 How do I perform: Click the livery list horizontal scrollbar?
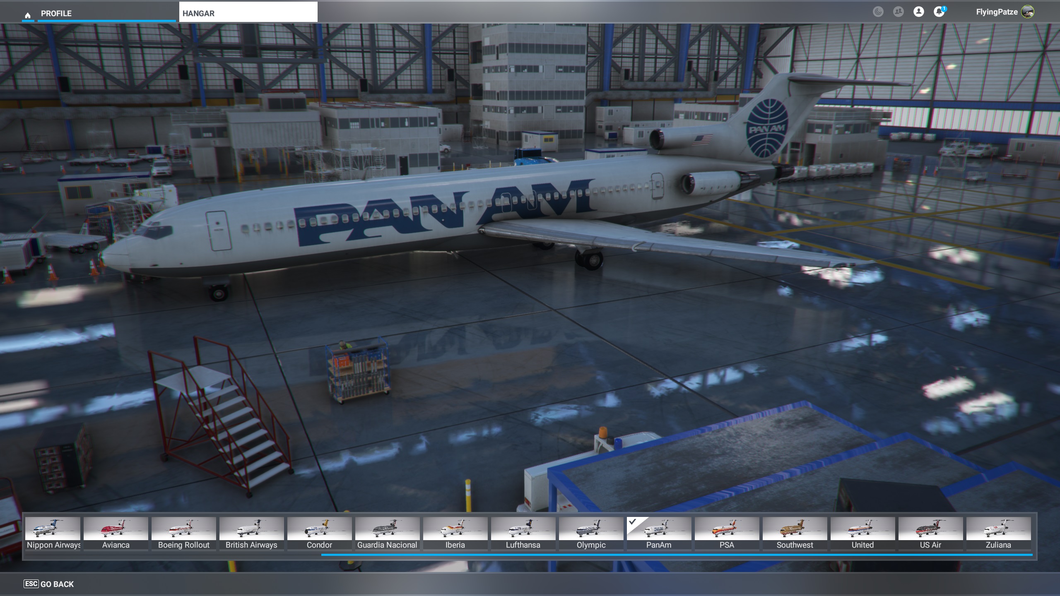click(x=677, y=555)
